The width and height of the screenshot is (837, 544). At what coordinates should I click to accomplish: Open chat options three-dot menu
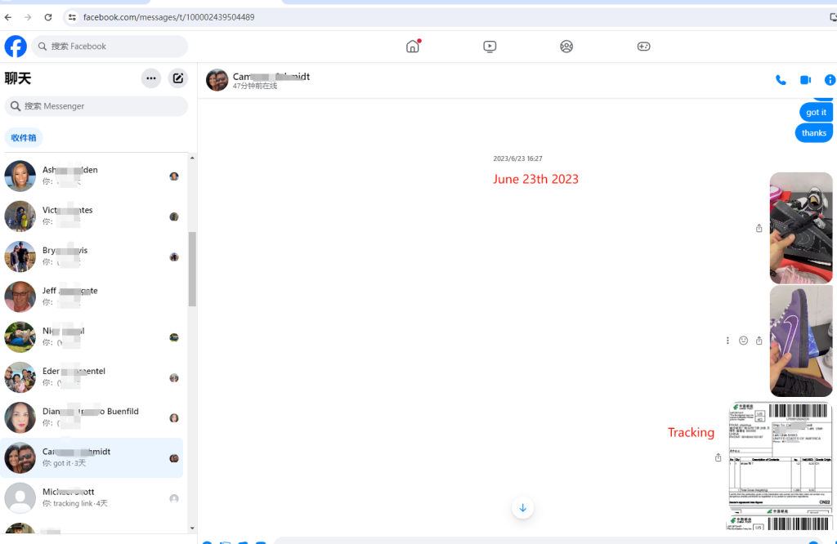tap(150, 78)
